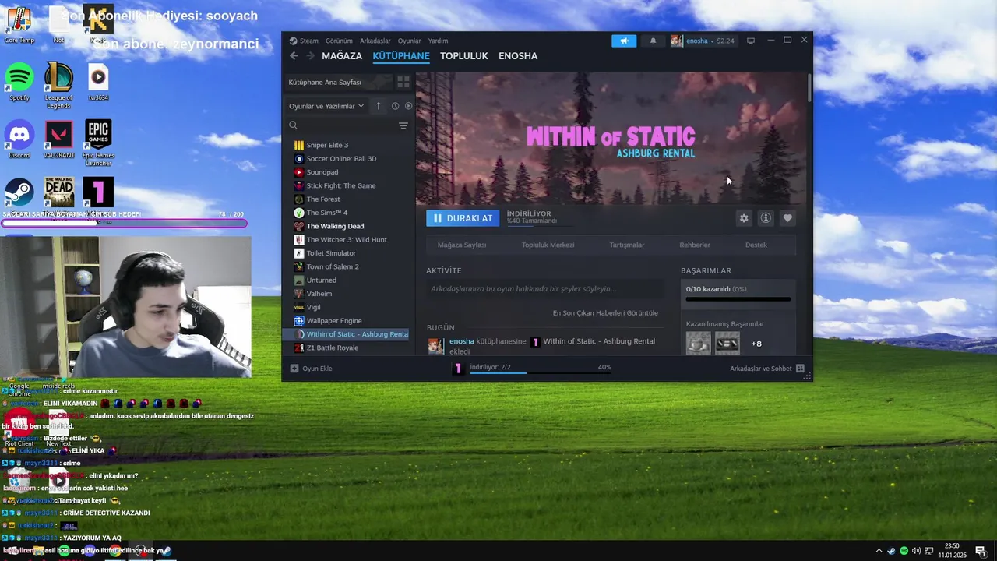This screenshot has height=561, width=997.
Task: Open the Destek game tab
Action: tap(756, 245)
